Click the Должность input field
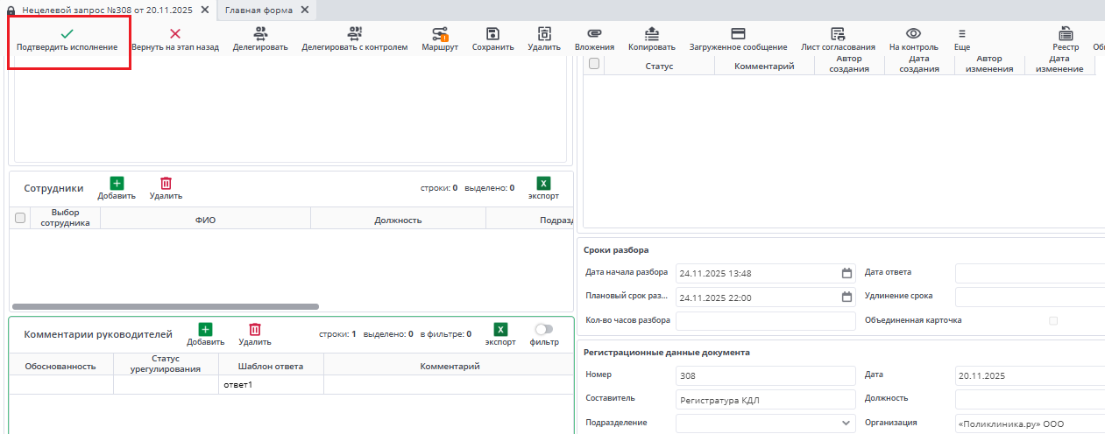This screenshot has height=434, width=1105. click(x=1030, y=399)
